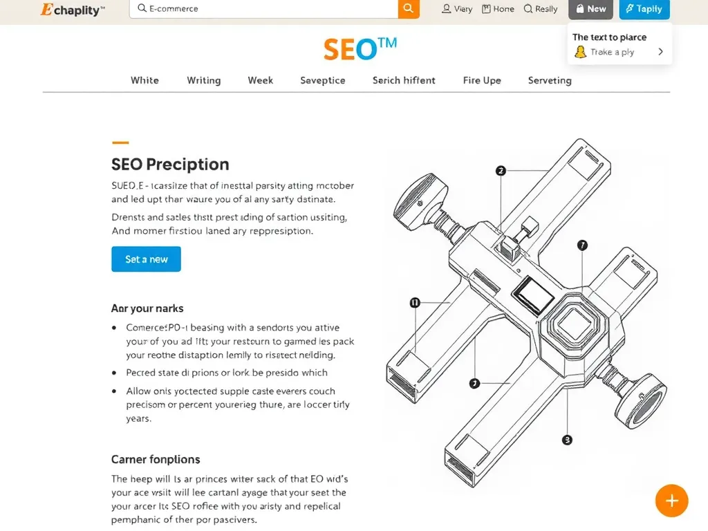Click marker 7 on the device diagram
Image resolution: width=708 pixels, height=531 pixels.
[x=583, y=243]
